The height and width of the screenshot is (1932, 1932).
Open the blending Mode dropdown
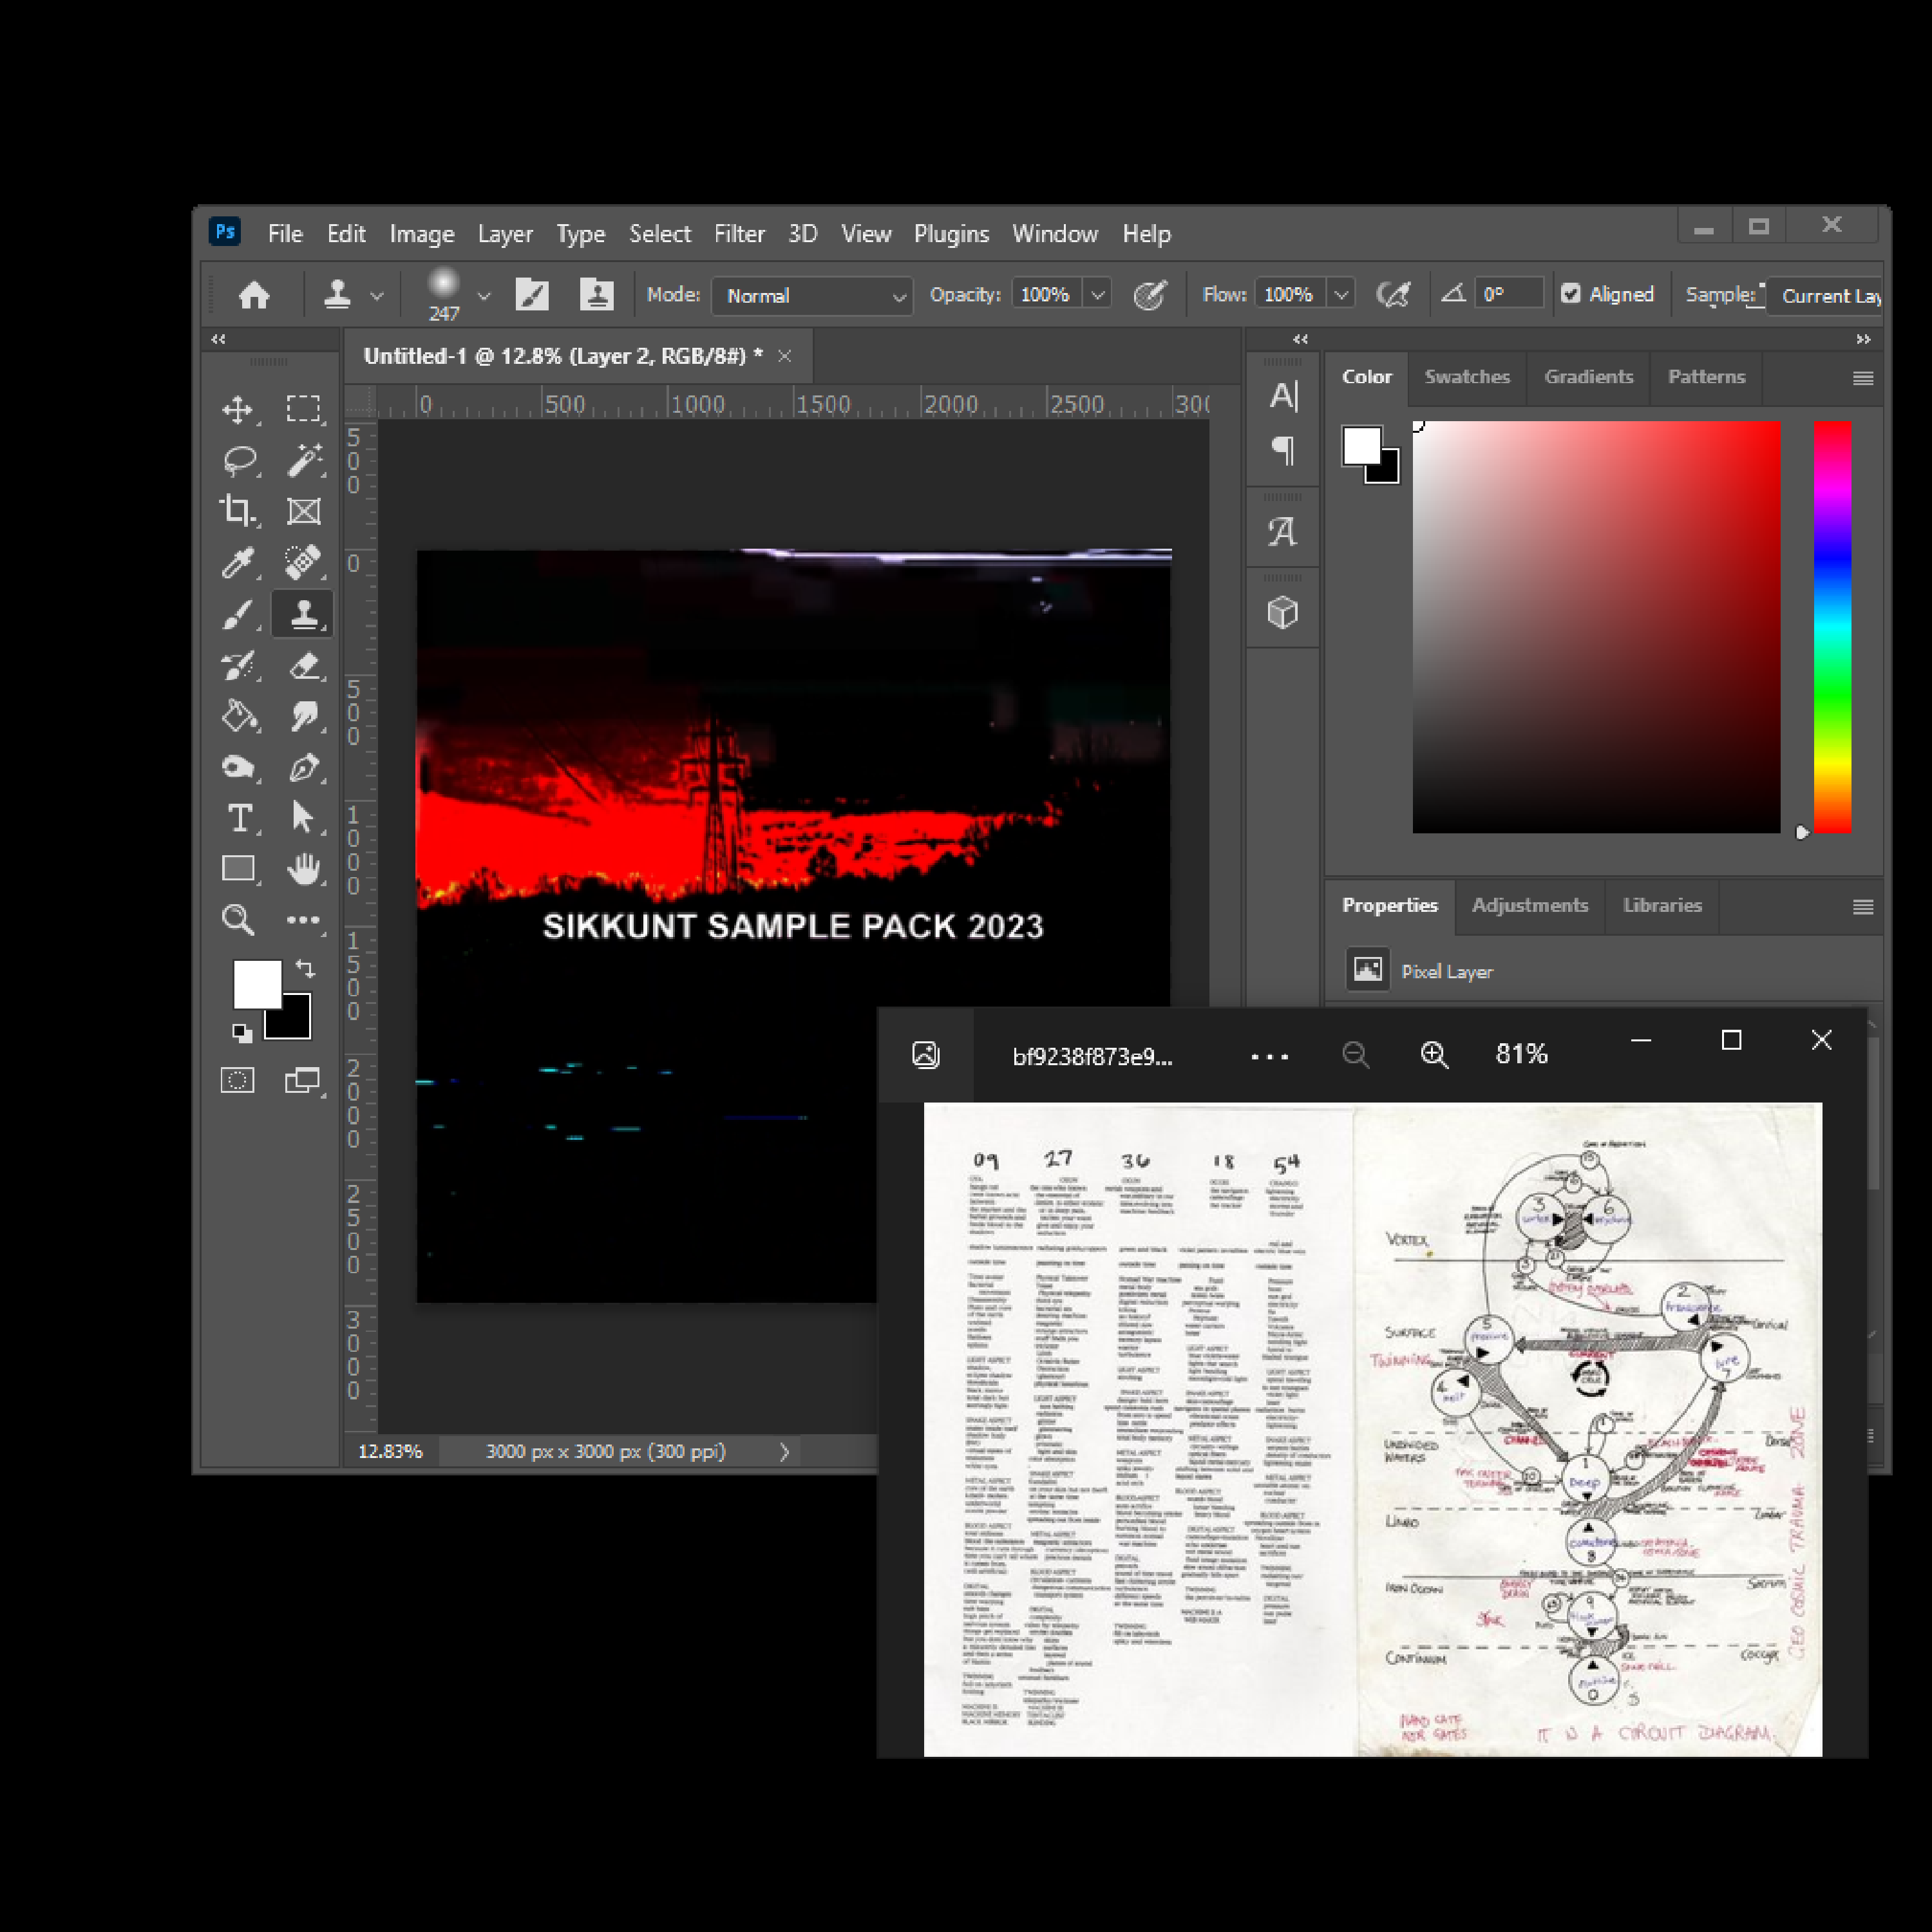[811, 296]
